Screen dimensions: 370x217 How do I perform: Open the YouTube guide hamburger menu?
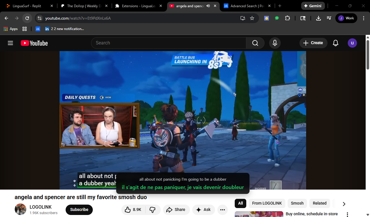click(10, 43)
